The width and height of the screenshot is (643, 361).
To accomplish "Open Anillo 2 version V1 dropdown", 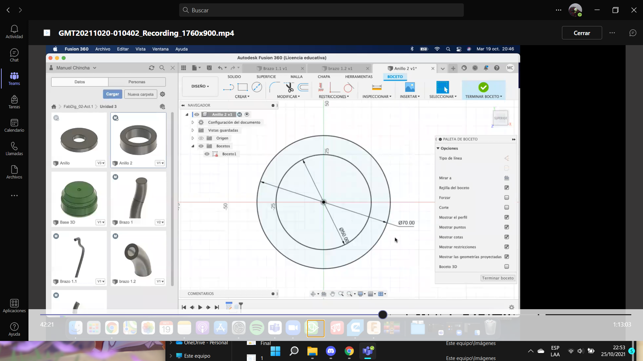I will click(160, 163).
